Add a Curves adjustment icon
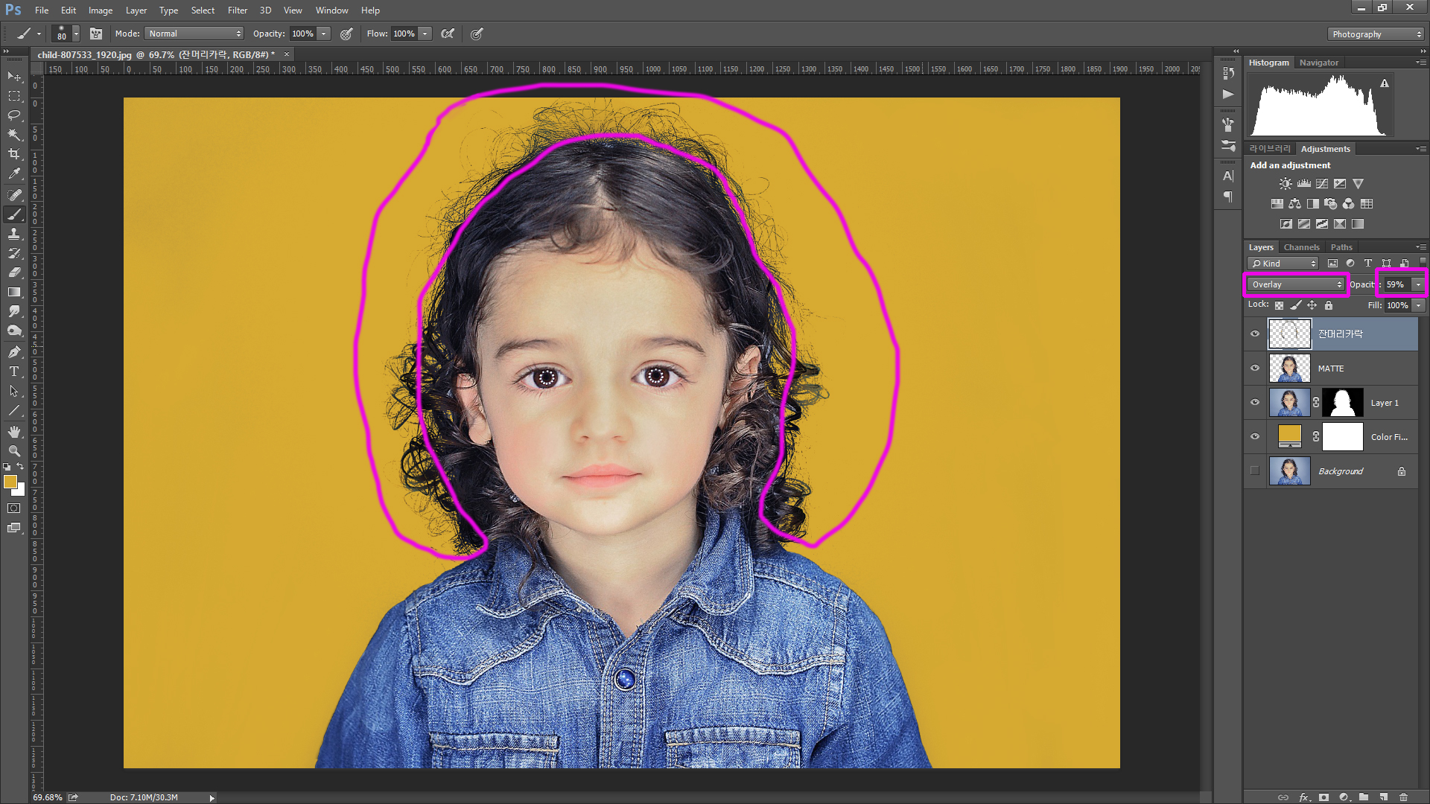1430x804 pixels. pos(1322,184)
